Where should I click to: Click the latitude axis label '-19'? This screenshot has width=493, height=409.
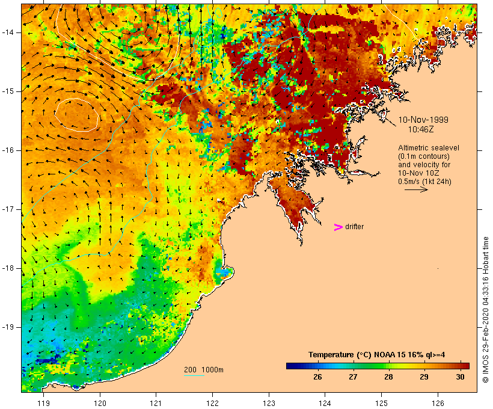[8, 327]
